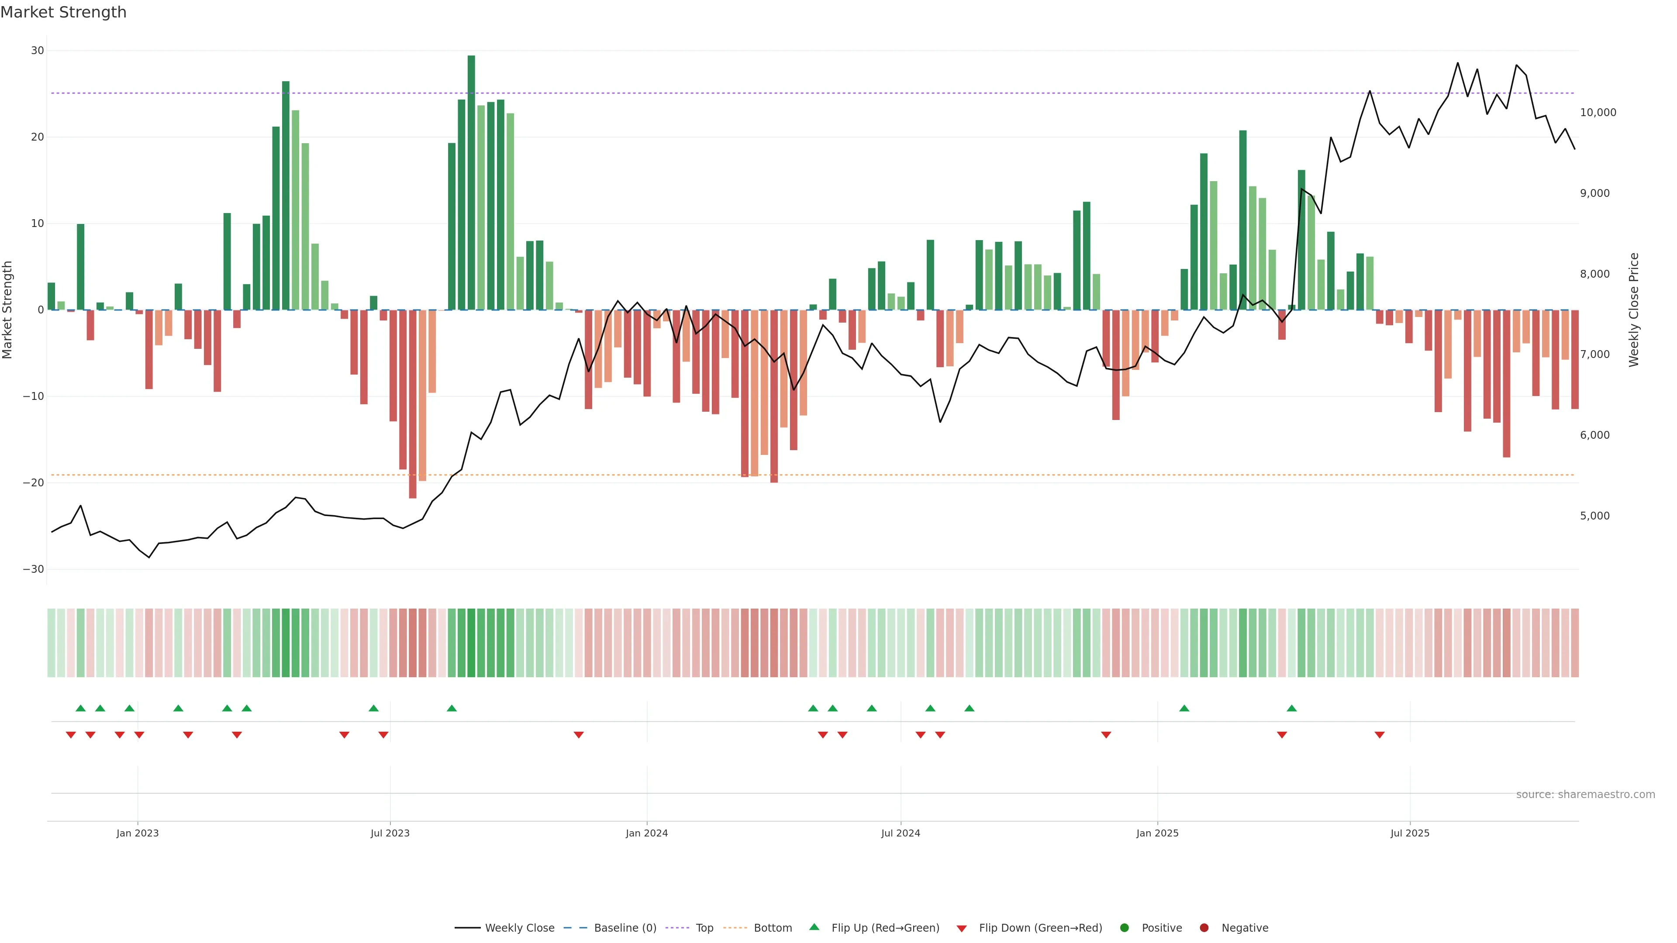Click the Market Strength chart title
Viewport: 1677px width, 943px height.
(63, 12)
